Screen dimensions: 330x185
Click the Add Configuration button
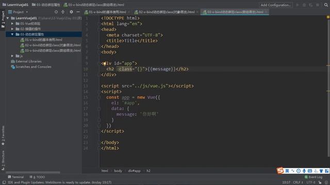coord(276,5)
